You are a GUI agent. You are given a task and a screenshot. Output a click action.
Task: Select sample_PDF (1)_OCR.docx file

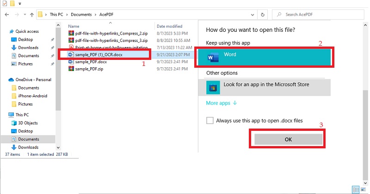click(x=99, y=55)
